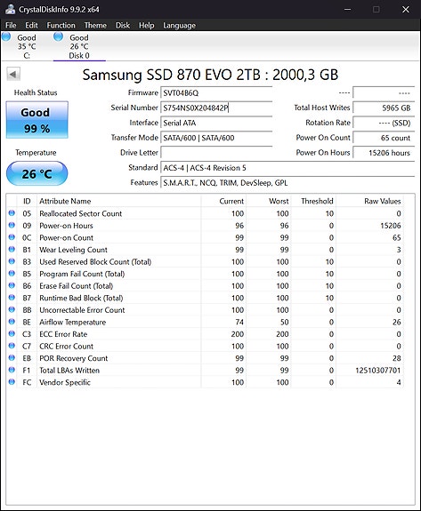Click Total Host Writes value 5965 GB
The width and height of the screenshot is (421, 511).
pyautogui.click(x=384, y=108)
